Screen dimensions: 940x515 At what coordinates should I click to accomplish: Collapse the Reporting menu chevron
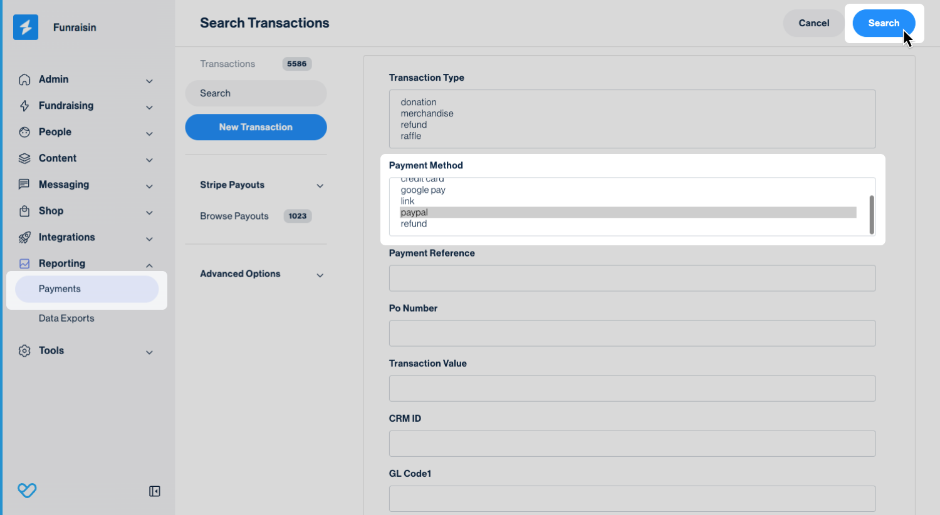pyautogui.click(x=149, y=265)
